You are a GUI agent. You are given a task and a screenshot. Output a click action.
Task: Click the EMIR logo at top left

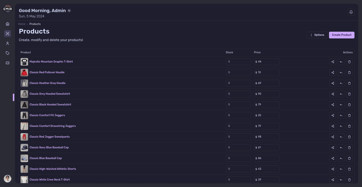click(7, 9)
